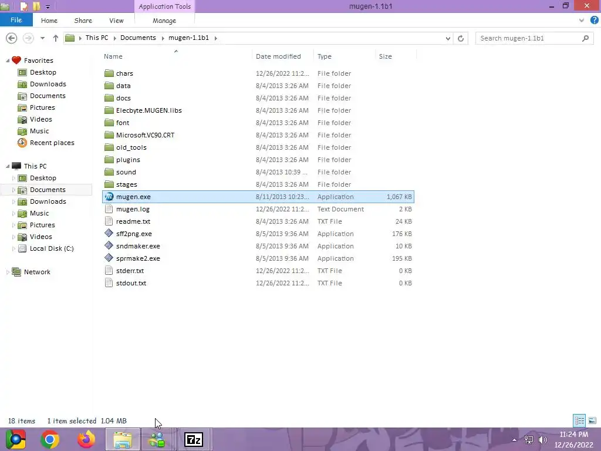Click the Application Tools tab header
Viewport: 601px width, 451px height.
pos(164,6)
